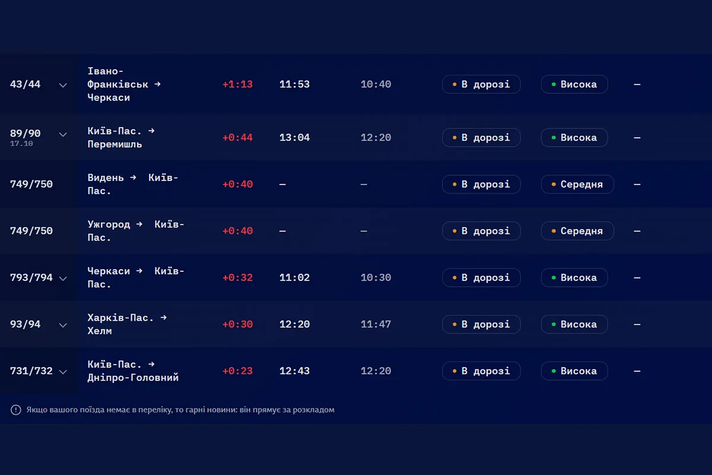Click the 10:30 scheduled time
This screenshot has height=475, width=712.
click(x=376, y=278)
